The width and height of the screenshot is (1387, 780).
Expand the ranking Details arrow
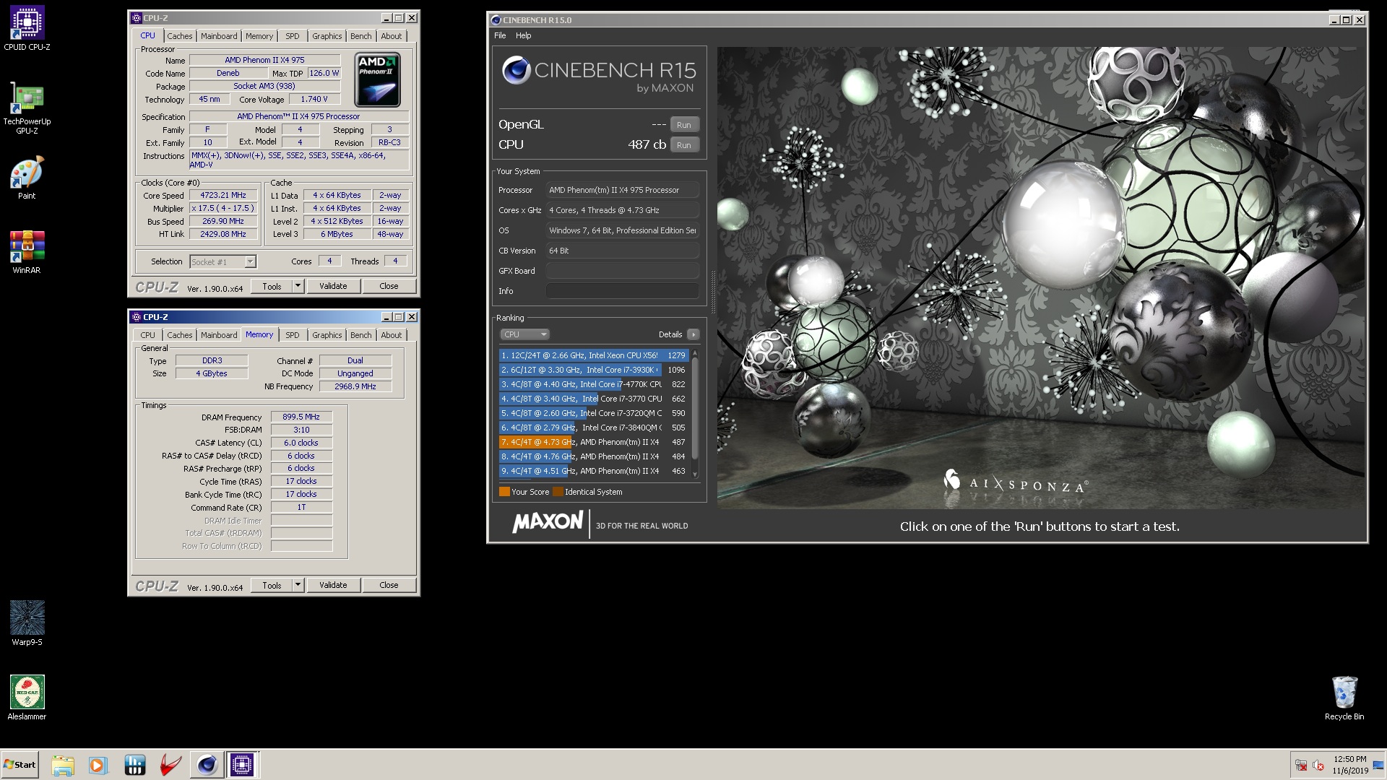[693, 334]
